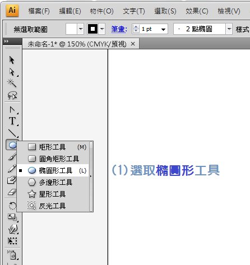Select the Line Segment tool

click(x=12, y=133)
